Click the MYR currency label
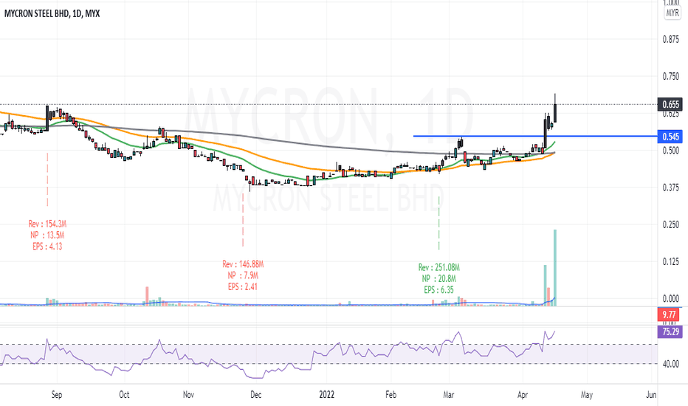Image resolution: width=688 pixels, height=406 pixels. (x=672, y=13)
